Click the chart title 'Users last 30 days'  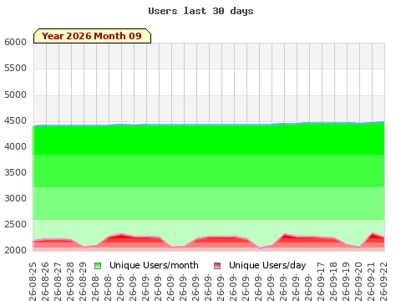pos(200,11)
